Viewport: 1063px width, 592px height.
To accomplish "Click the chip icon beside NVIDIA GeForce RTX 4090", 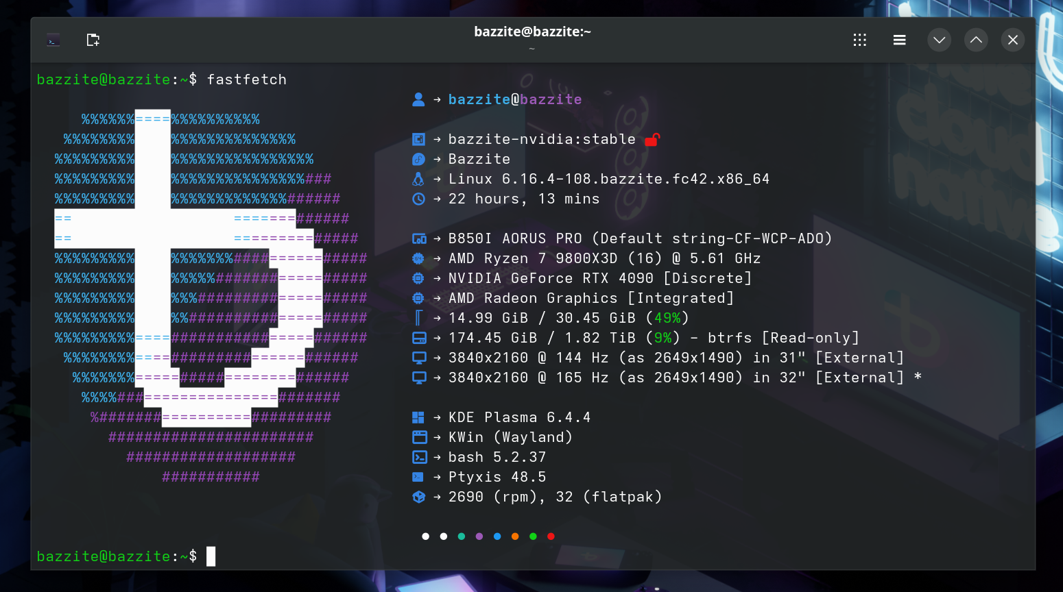I will point(418,278).
